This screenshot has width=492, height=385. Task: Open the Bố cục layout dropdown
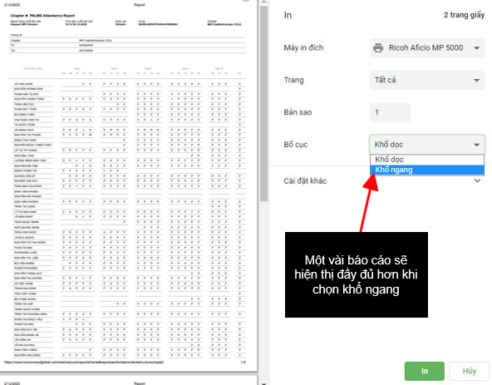[x=427, y=145]
